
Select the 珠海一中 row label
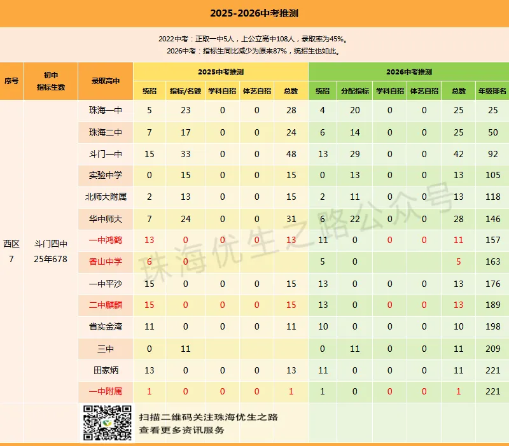pos(106,110)
